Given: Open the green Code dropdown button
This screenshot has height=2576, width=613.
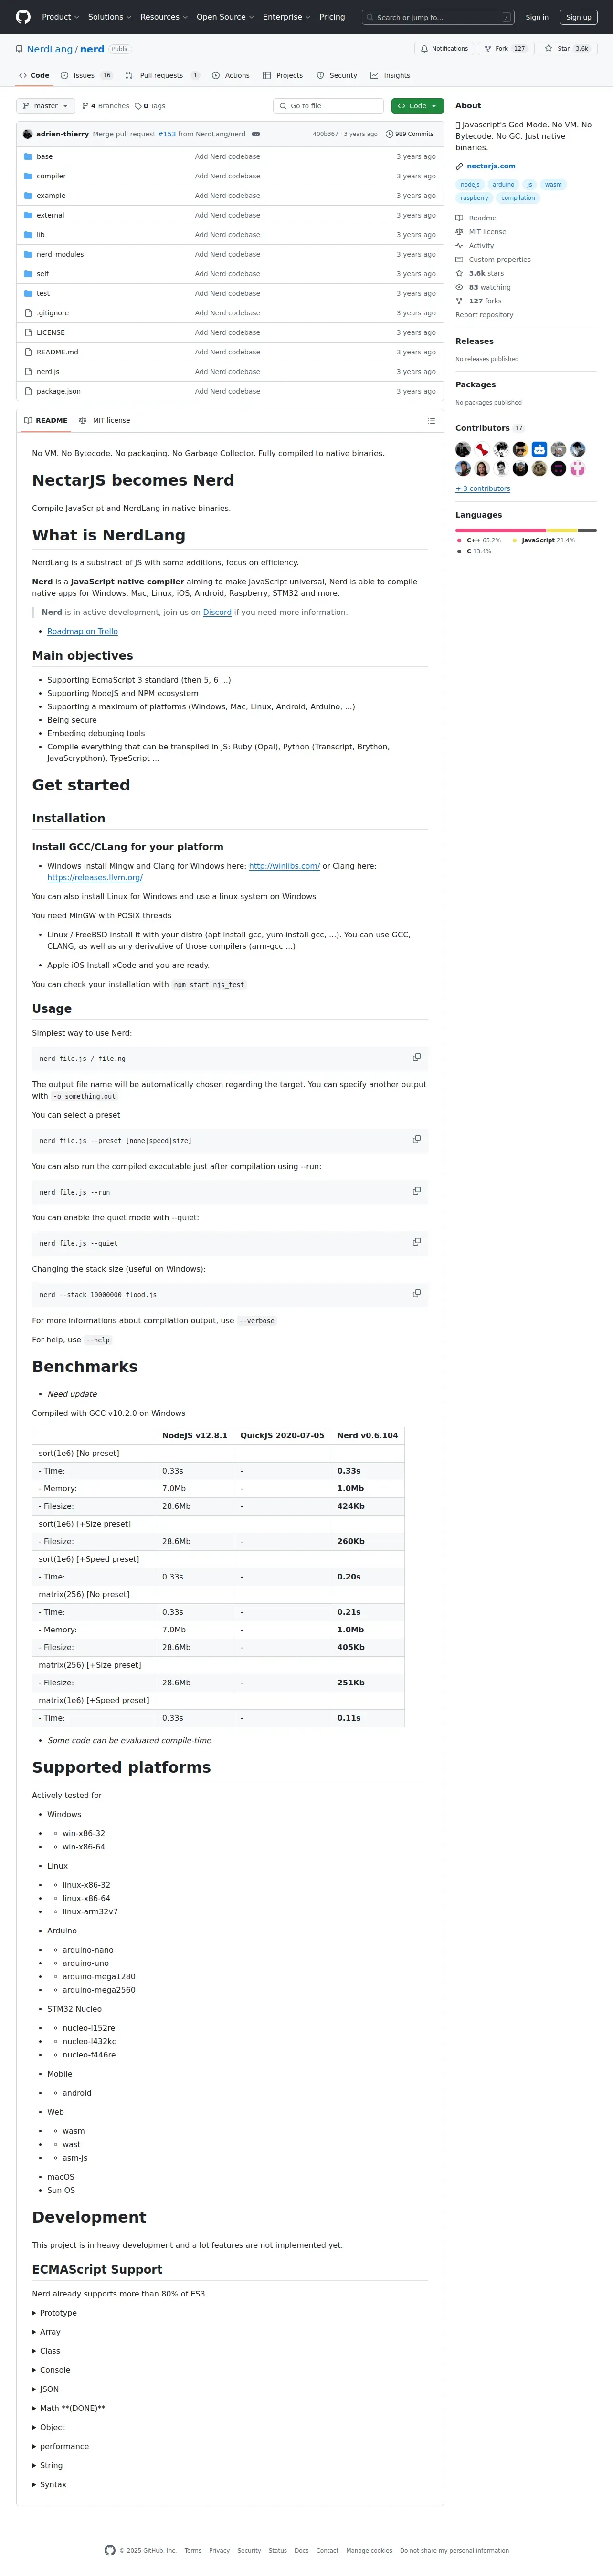Looking at the screenshot, I should (x=417, y=106).
